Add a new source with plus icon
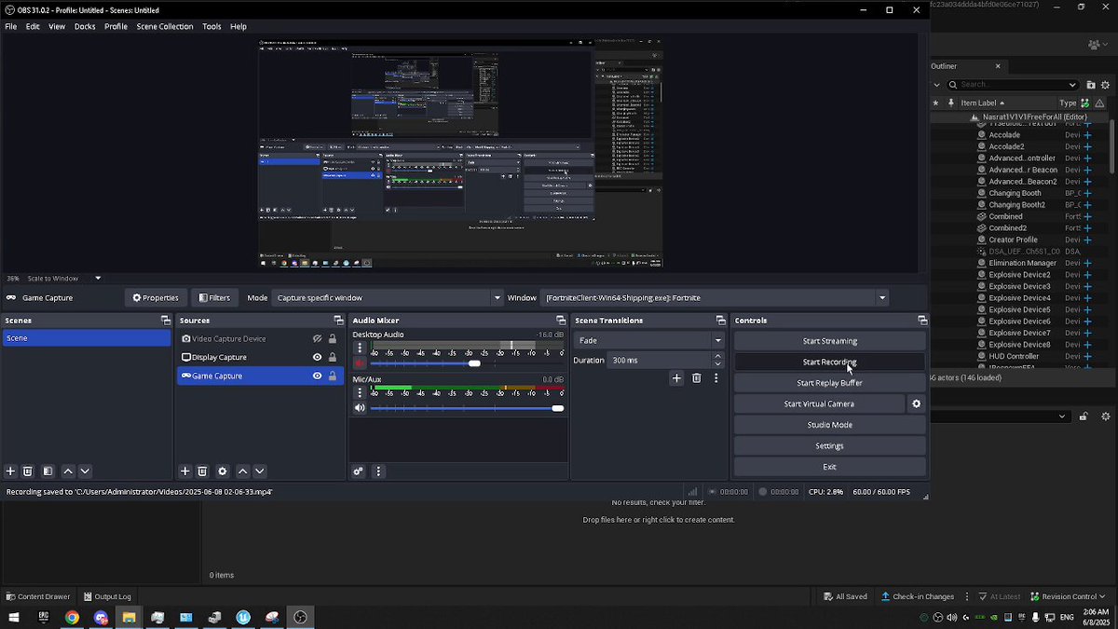Viewport: 1118px width, 629px height. 184,472
